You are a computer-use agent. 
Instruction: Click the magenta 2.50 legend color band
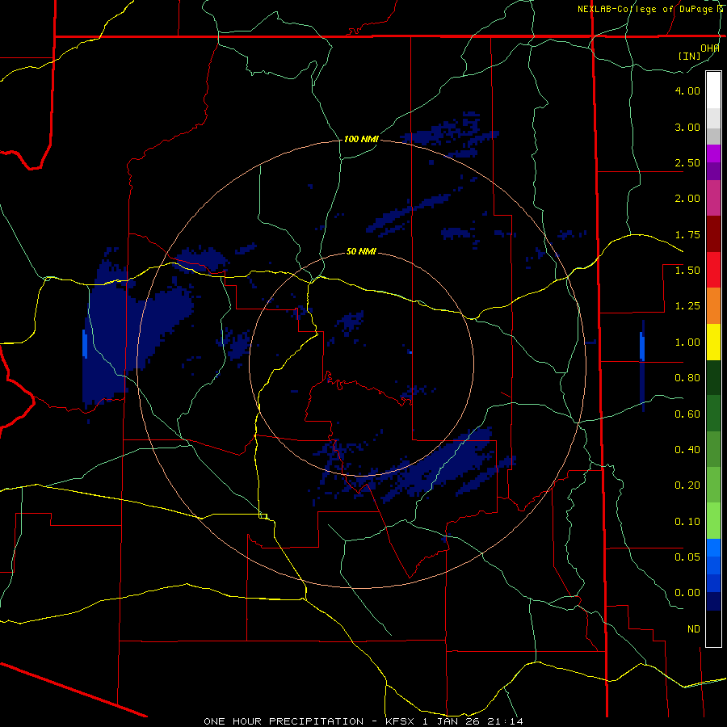(x=713, y=153)
